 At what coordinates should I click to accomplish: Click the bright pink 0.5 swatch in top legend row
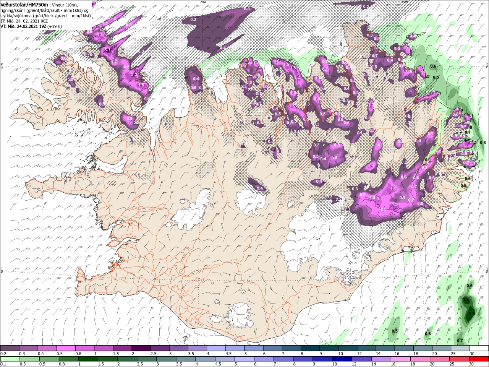66,348
